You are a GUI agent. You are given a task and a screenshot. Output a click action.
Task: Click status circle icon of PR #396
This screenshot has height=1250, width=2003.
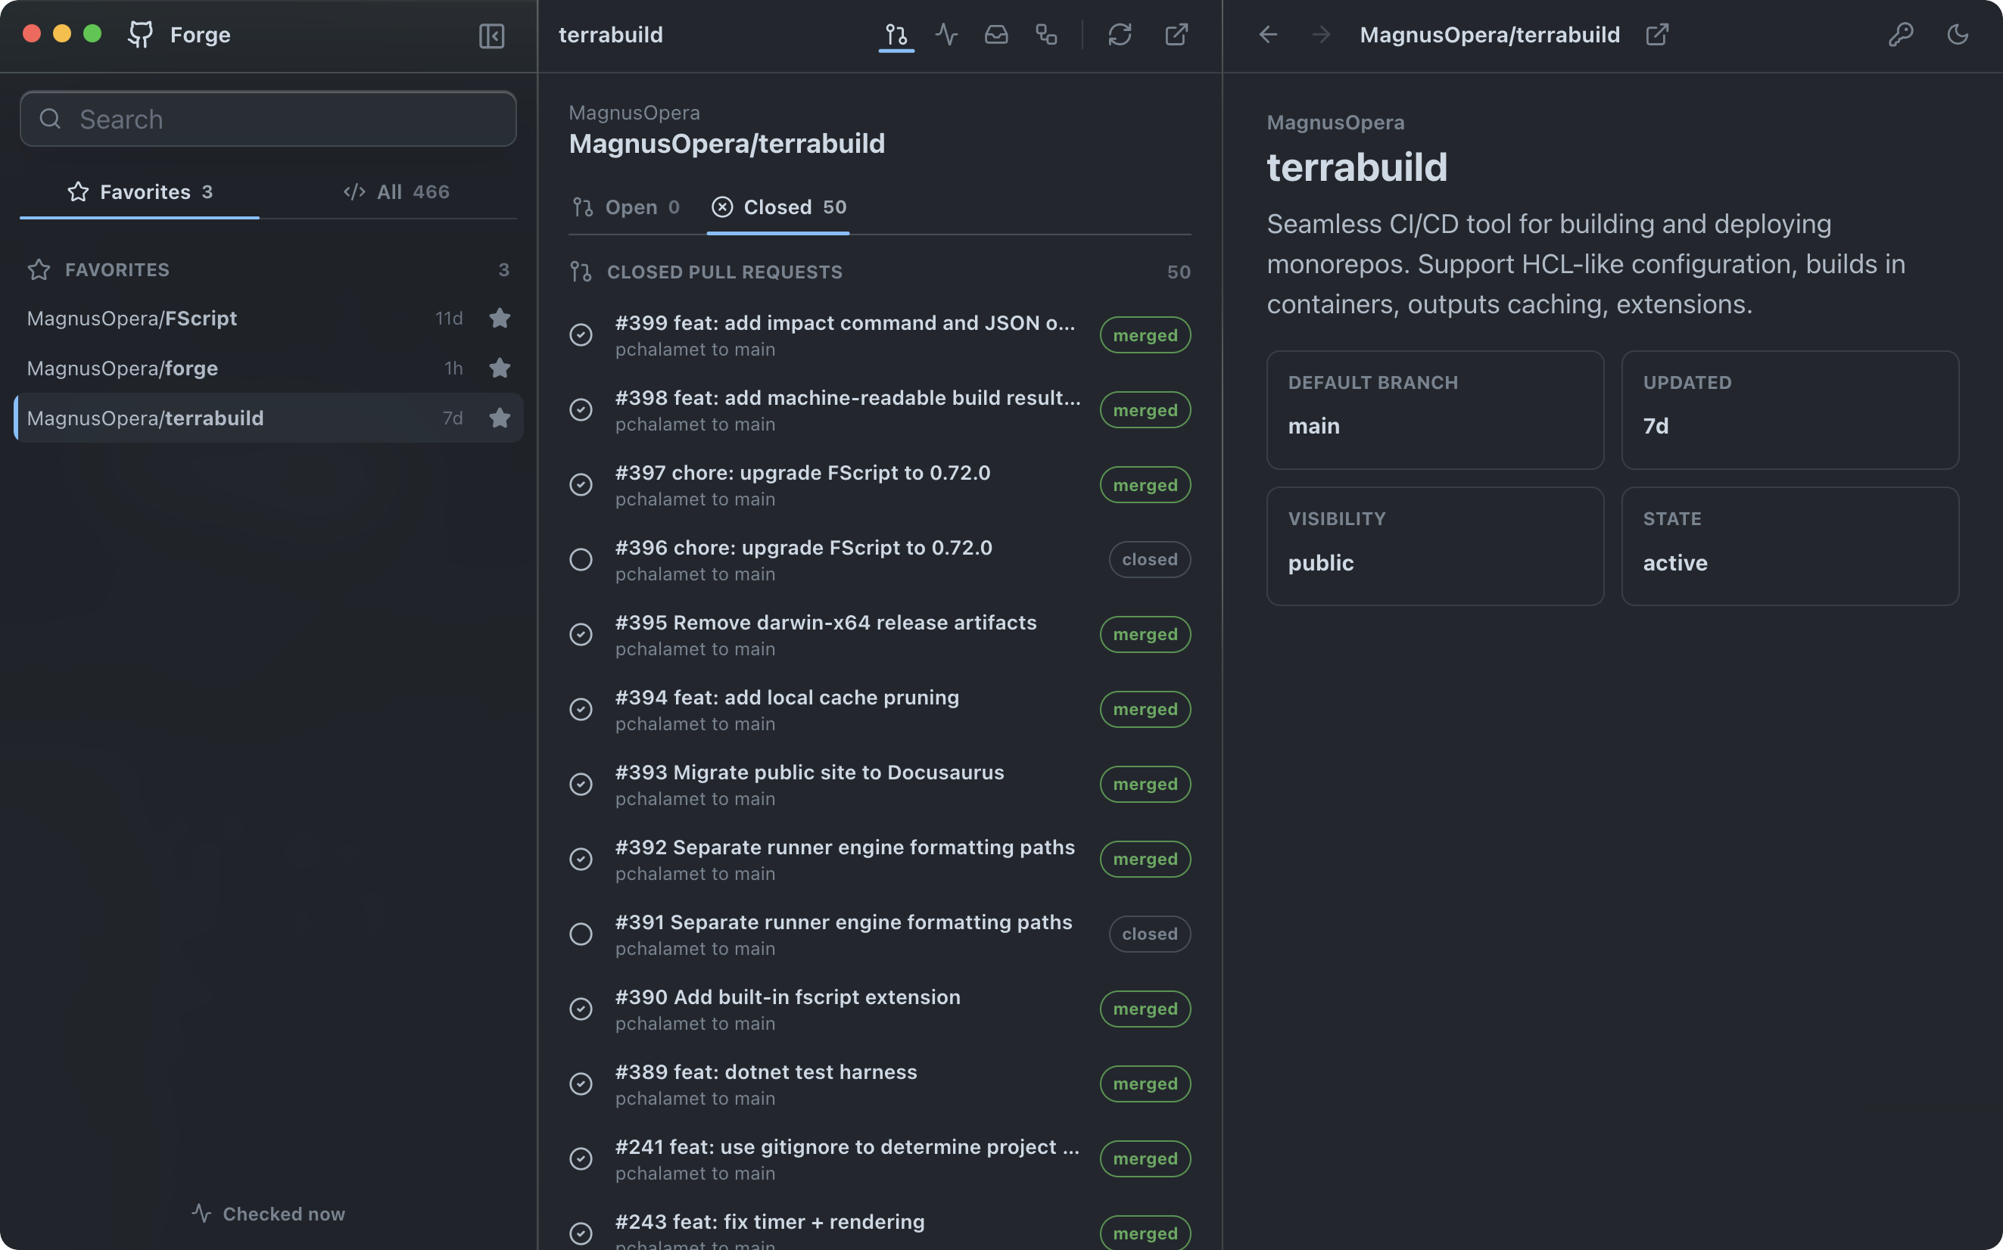(581, 560)
